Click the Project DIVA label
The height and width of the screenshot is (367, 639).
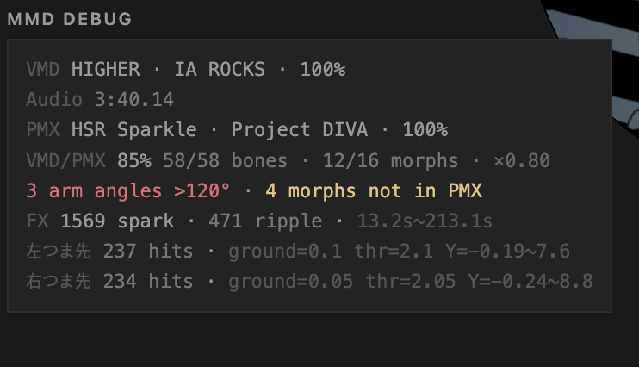click(x=299, y=130)
